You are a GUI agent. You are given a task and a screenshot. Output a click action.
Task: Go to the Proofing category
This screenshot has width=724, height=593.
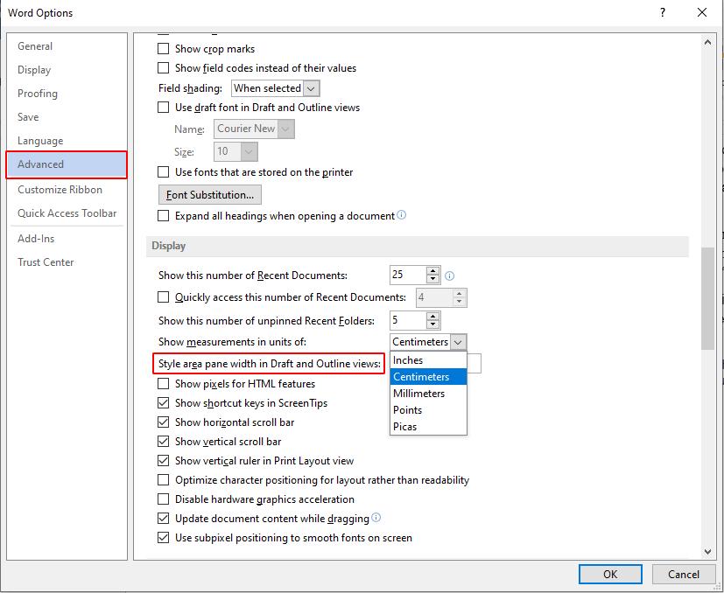point(67,94)
